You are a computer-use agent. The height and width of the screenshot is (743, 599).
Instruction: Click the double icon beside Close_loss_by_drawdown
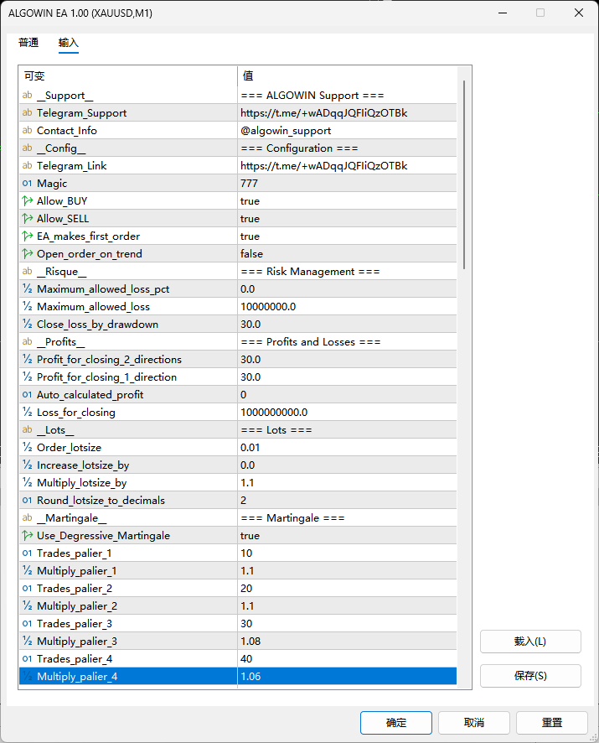click(28, 324)
